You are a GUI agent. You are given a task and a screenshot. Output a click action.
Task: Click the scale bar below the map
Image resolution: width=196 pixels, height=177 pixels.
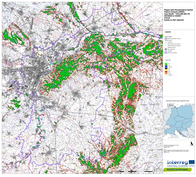click(x=140, y=171)
